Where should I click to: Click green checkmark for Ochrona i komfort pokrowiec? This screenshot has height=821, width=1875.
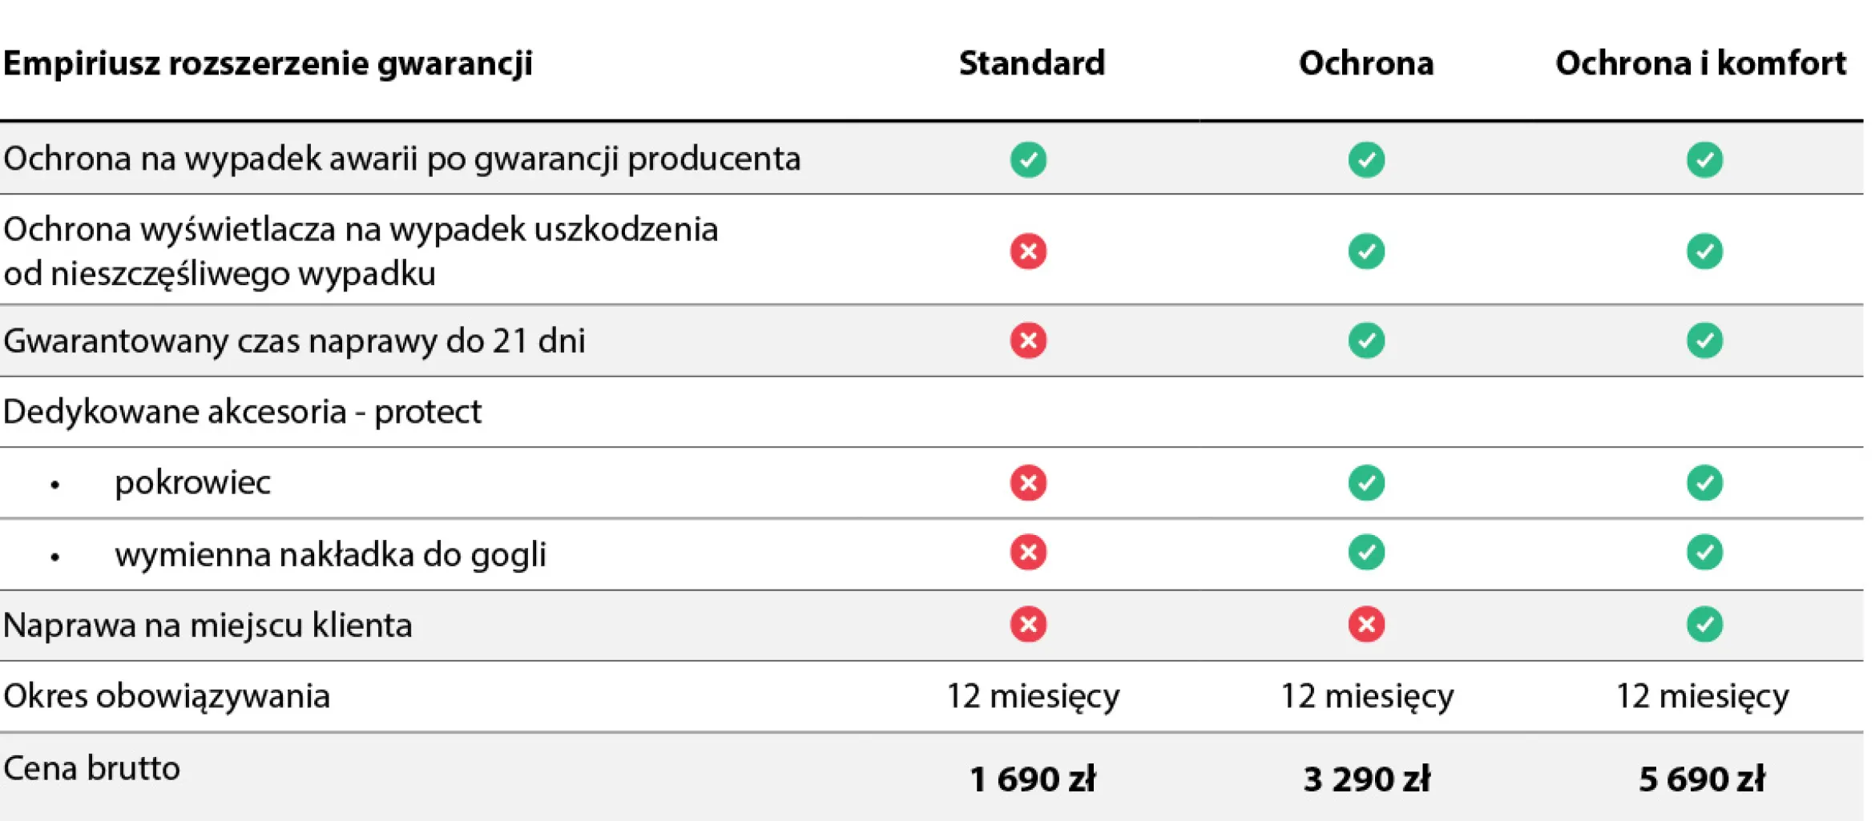(1704, 483)
